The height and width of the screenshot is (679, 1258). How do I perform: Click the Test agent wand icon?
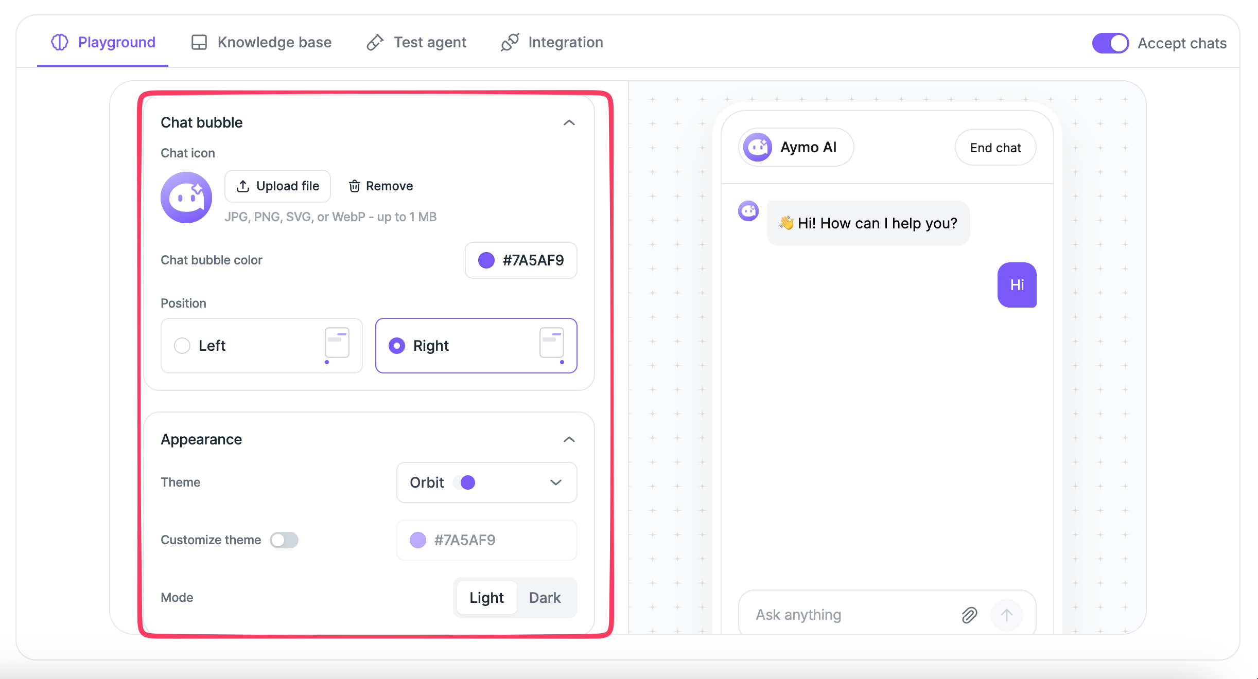[x=375, y=42]
